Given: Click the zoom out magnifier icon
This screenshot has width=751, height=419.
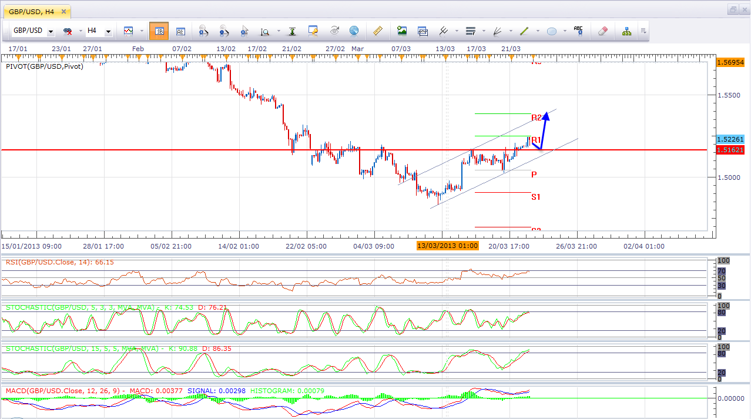Looking at the screenshot, I should coord(224,31).
